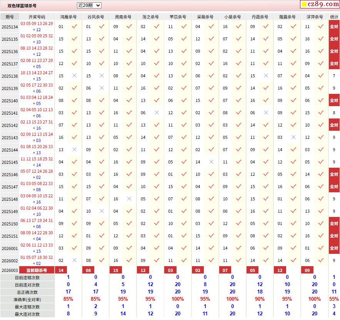The image size is (340, 320).
Task: Click X mark for 鸿雁杀号 in row 2025138
Action: (74, 76)
